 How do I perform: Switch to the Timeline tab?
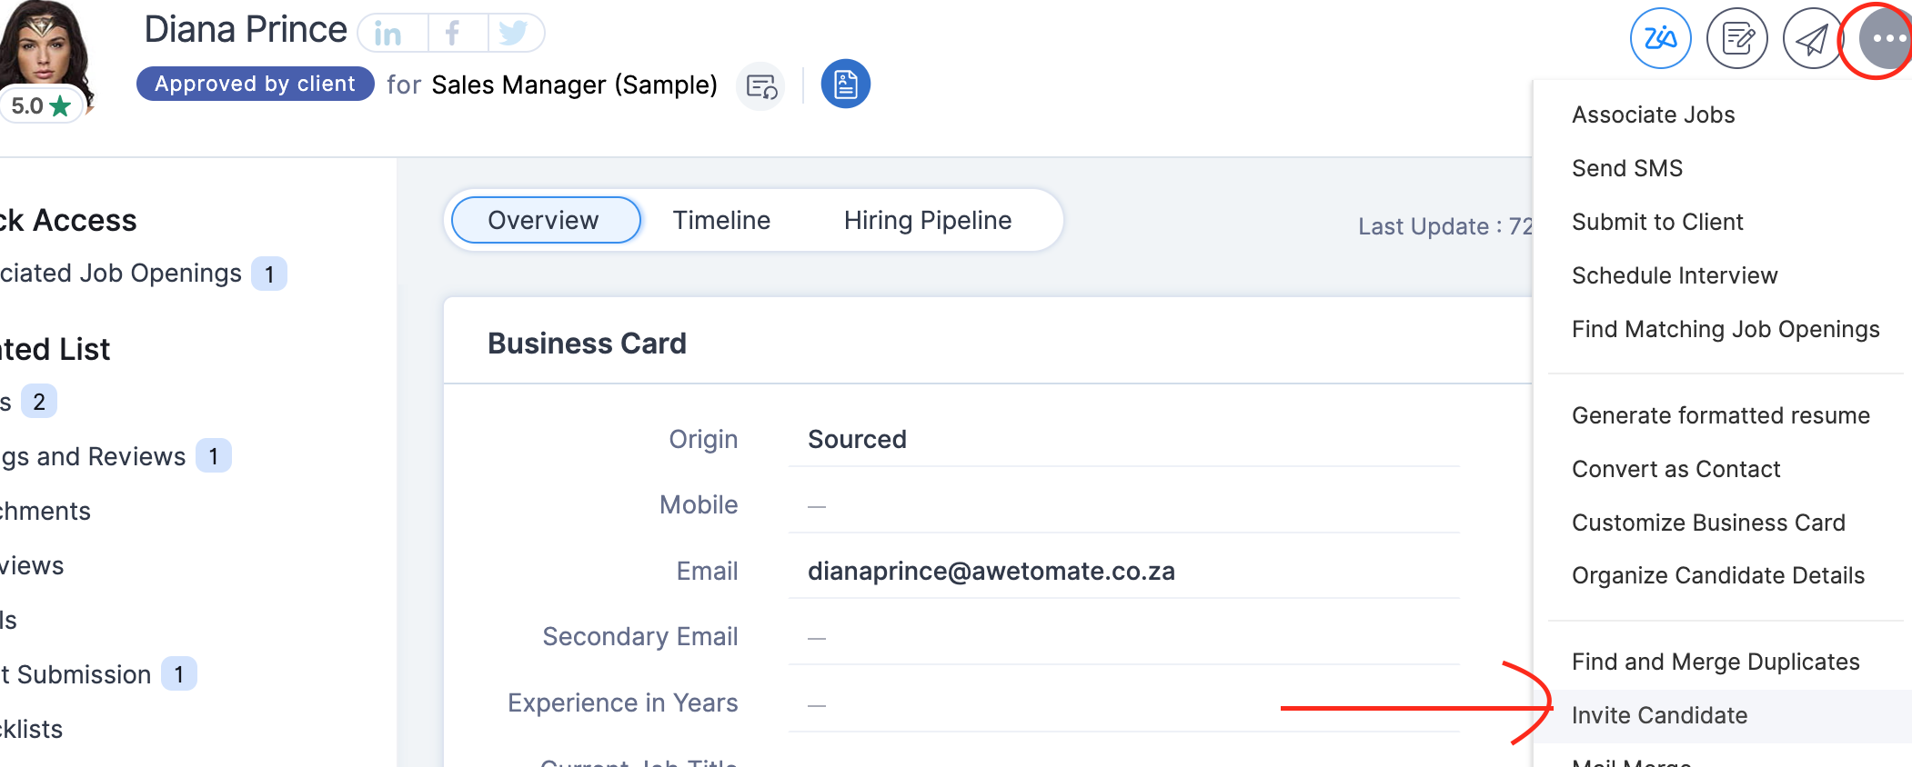click(x=721, y=221)
